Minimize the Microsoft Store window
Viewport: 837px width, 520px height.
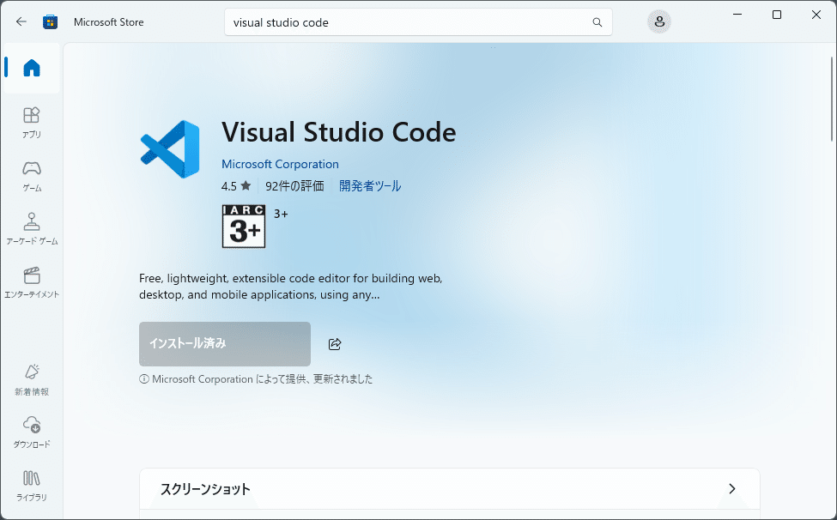[737, 15]
